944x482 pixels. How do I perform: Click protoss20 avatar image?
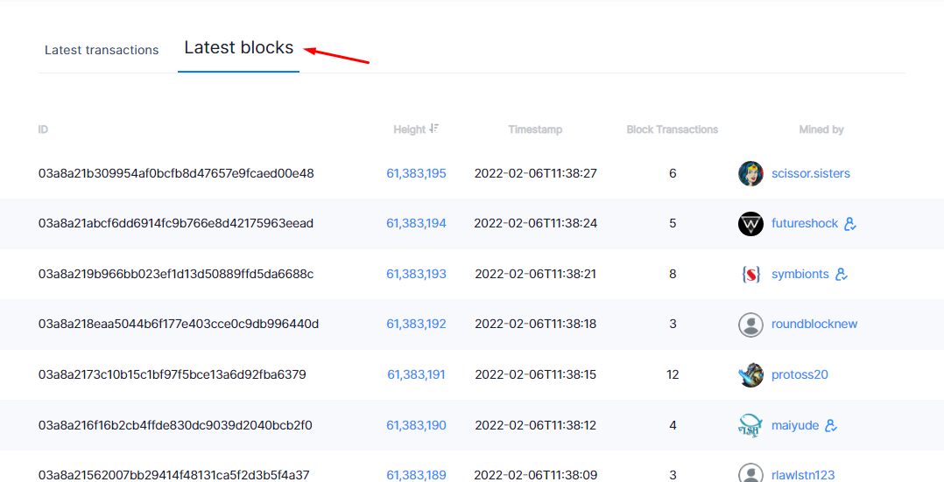coord(750,374)
